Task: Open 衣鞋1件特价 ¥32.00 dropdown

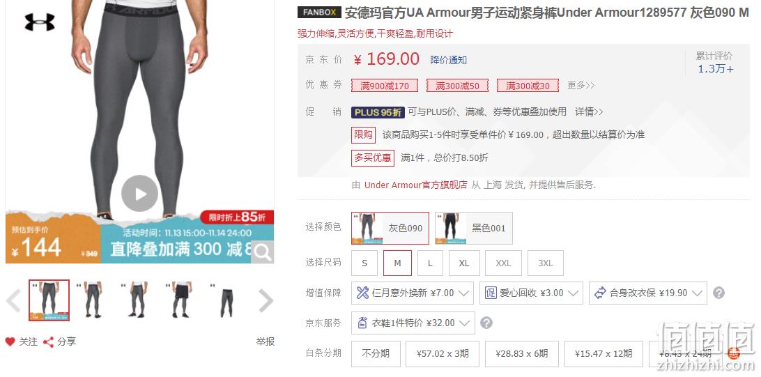Action: pos(413,323)
